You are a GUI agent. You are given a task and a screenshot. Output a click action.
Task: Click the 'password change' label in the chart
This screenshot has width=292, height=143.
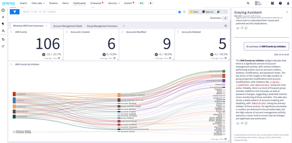(129, 121)
